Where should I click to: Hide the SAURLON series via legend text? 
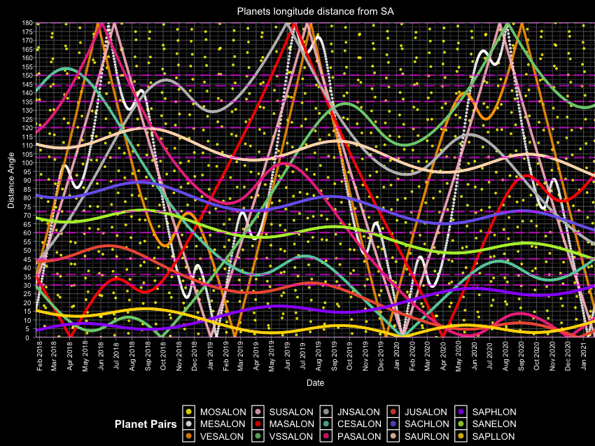(x=427, y=435)
